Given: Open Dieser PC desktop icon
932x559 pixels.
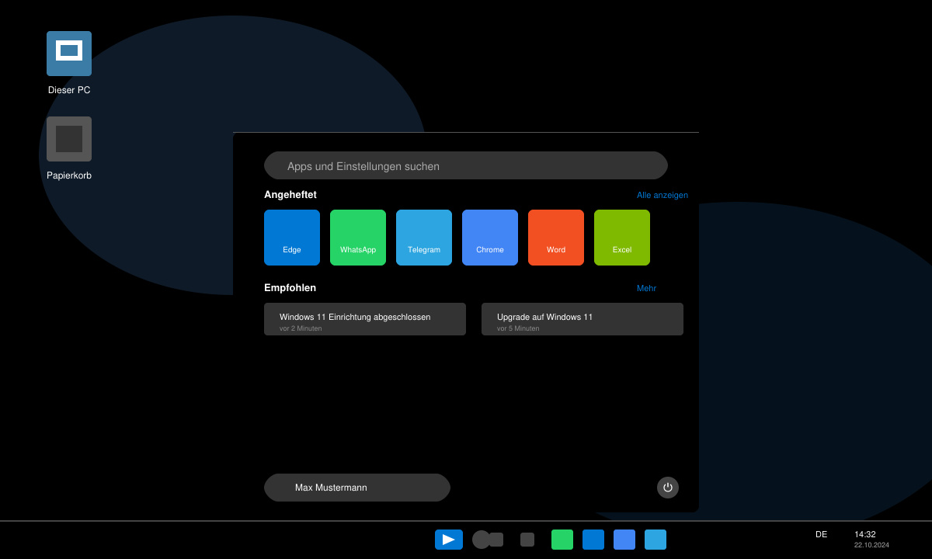Looking at the screenshot, I should coord(69,54).
